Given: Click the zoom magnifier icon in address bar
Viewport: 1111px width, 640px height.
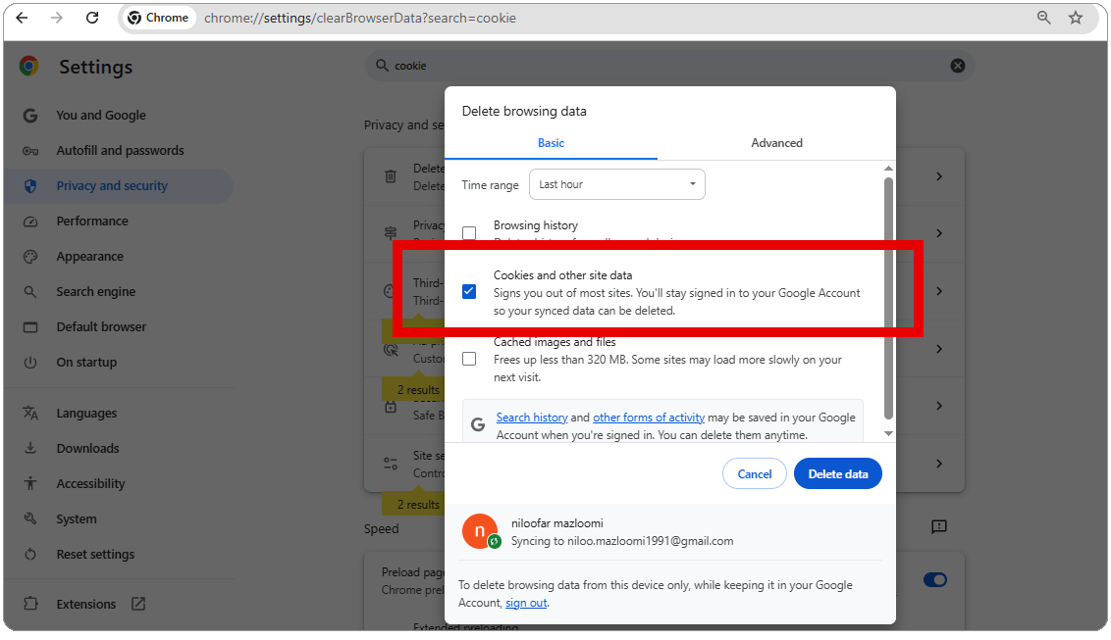Looking at the screenshot, I should click(x=1044, y=18).
